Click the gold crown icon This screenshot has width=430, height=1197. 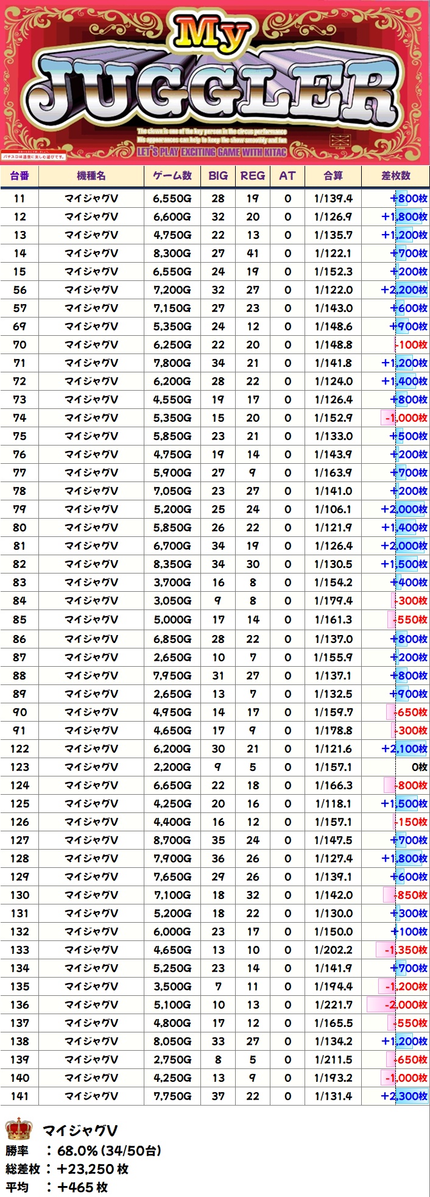tap(19, 1129)
